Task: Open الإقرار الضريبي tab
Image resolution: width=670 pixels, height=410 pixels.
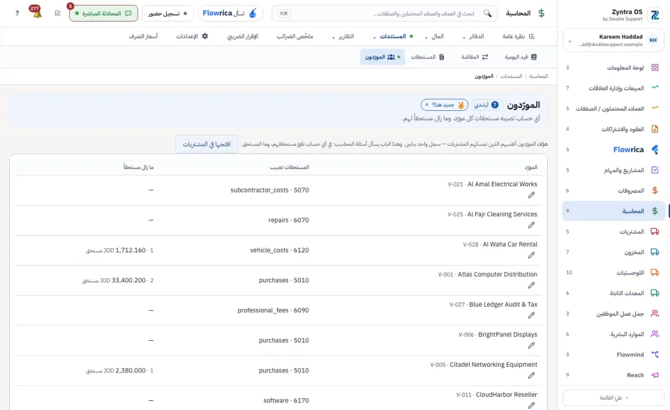Action: coord(243,36)
